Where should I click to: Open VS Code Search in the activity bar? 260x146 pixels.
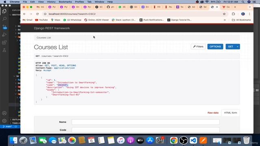coord(4,19)
